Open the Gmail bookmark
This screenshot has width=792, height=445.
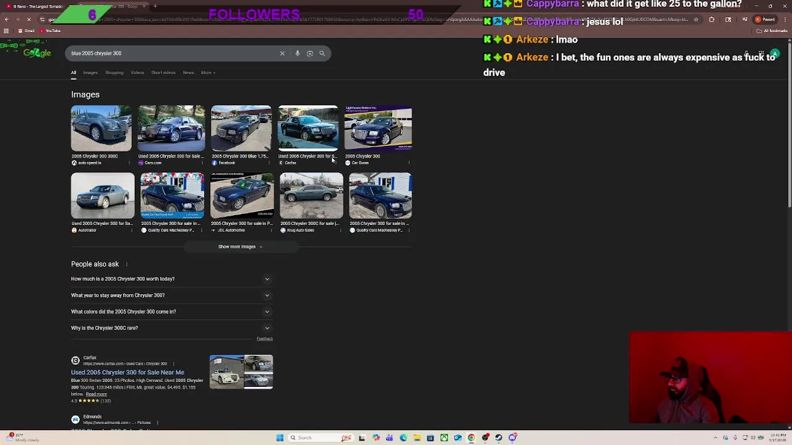26,31
